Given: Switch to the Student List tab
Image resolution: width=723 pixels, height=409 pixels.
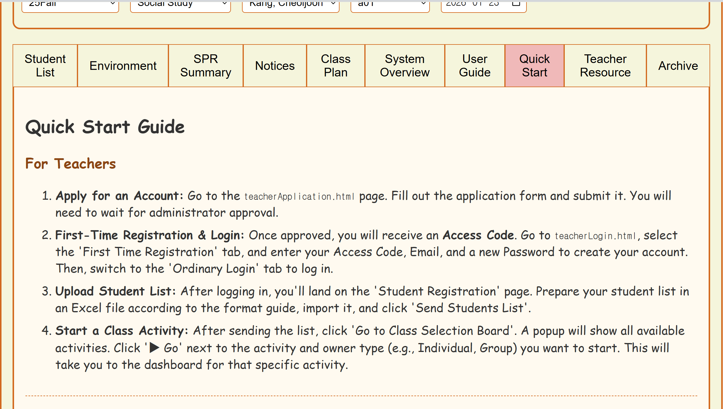Looking at the screenshot, I should tap(45, 65).
